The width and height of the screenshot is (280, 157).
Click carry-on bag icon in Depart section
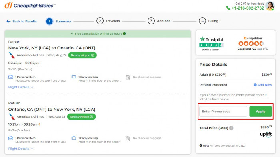74,77
